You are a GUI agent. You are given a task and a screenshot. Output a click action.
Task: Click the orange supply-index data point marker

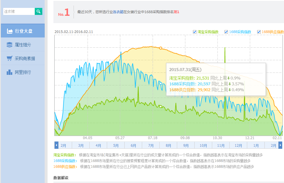[161, 48]
